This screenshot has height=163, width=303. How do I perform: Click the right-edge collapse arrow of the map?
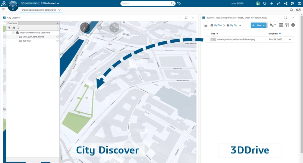(x=195, y=92)
